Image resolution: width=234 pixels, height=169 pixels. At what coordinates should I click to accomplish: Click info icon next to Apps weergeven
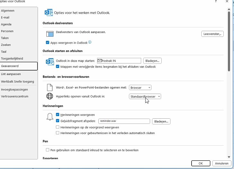click(x=90, y=42)
